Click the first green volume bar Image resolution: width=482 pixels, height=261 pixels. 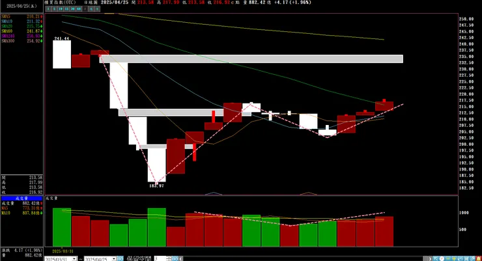[62, 227]
